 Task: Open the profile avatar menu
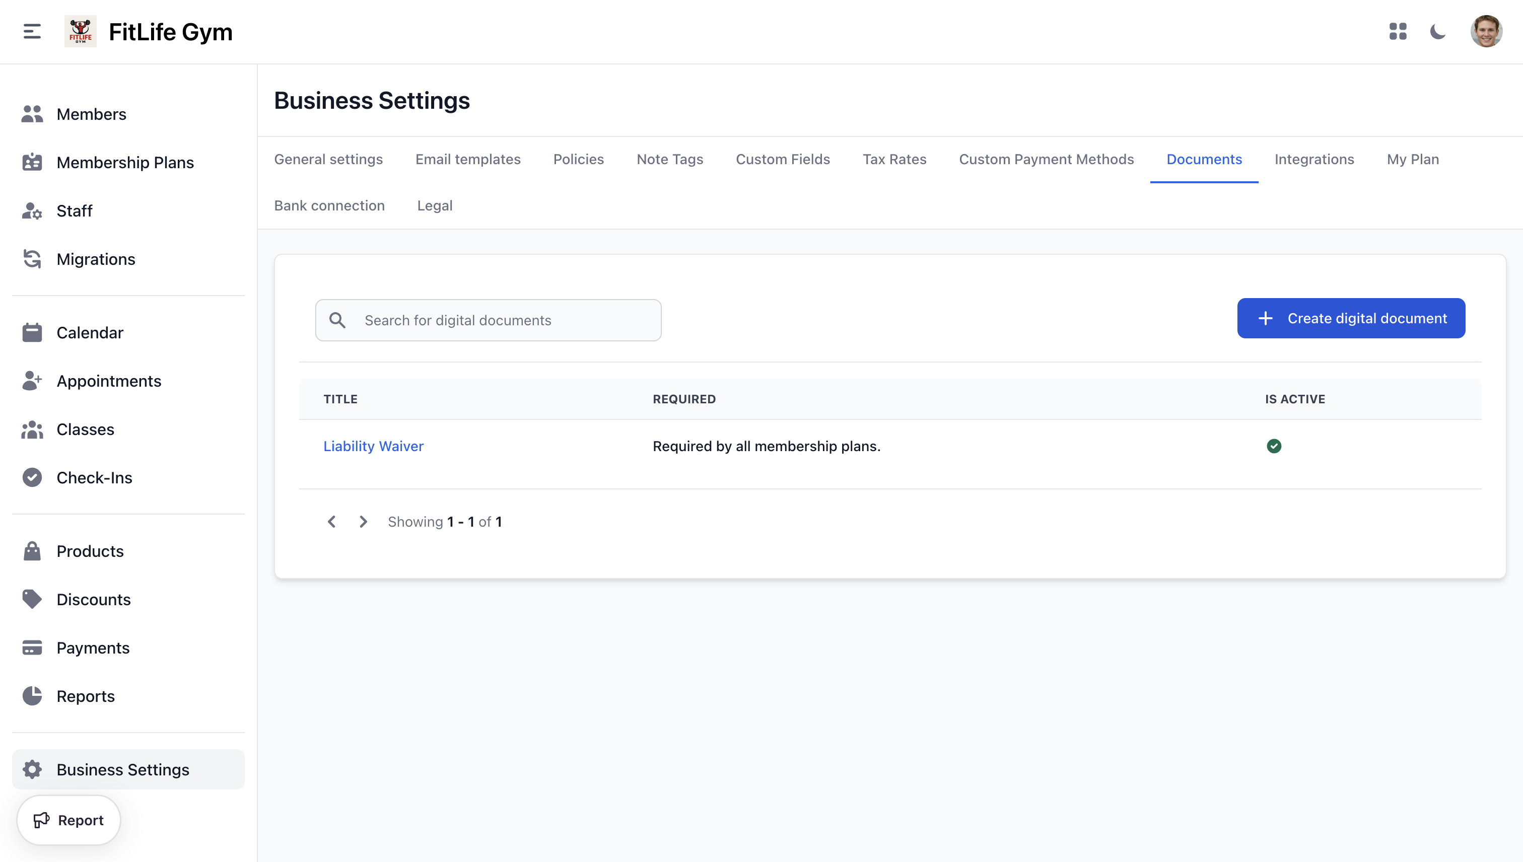1487,31
